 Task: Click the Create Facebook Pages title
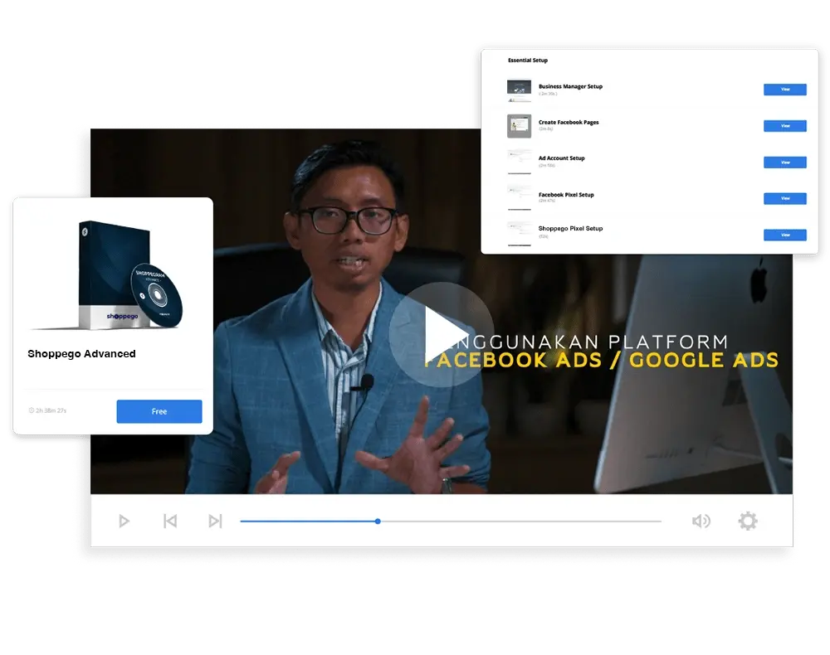(x=569, y=122)
